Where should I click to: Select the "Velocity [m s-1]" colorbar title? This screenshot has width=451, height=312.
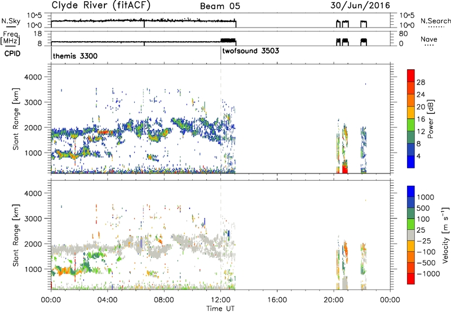[x=445, y=235]
